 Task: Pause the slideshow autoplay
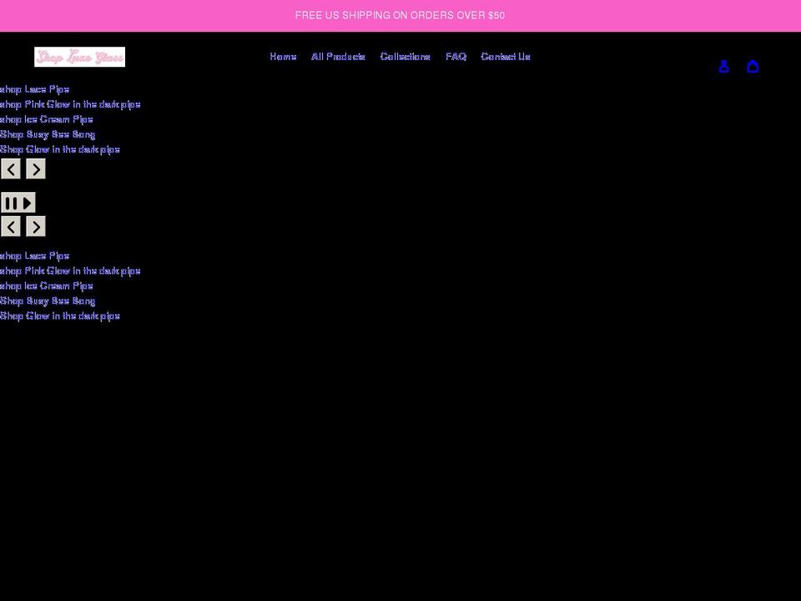coord(12,202)
